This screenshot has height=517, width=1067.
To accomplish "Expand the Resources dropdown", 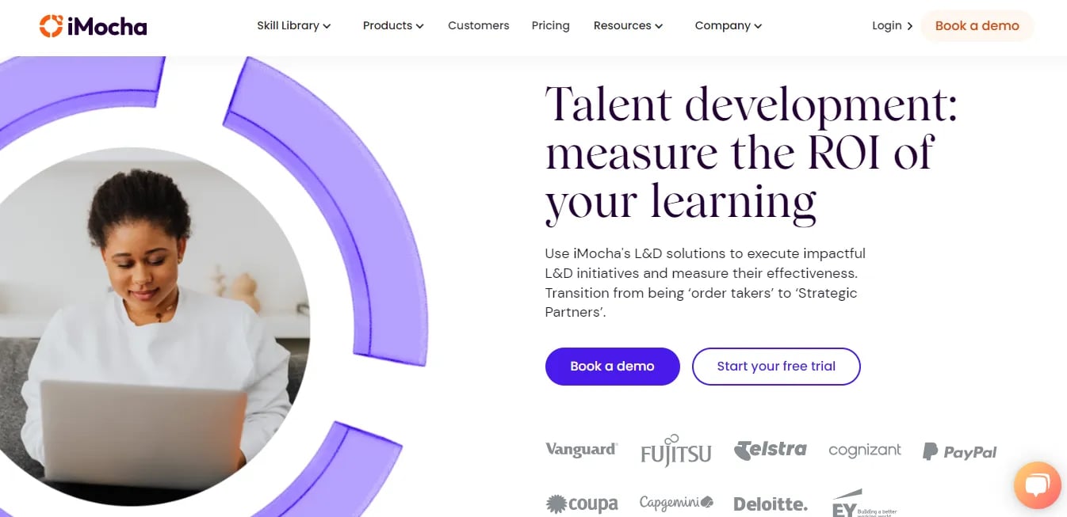I will (x=628, y=25).
